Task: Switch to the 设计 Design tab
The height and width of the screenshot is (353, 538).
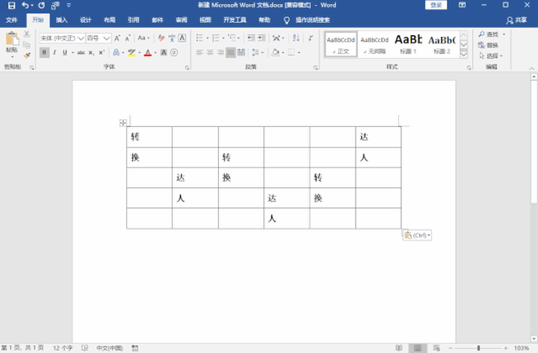Action: click(x=86, y=20)
